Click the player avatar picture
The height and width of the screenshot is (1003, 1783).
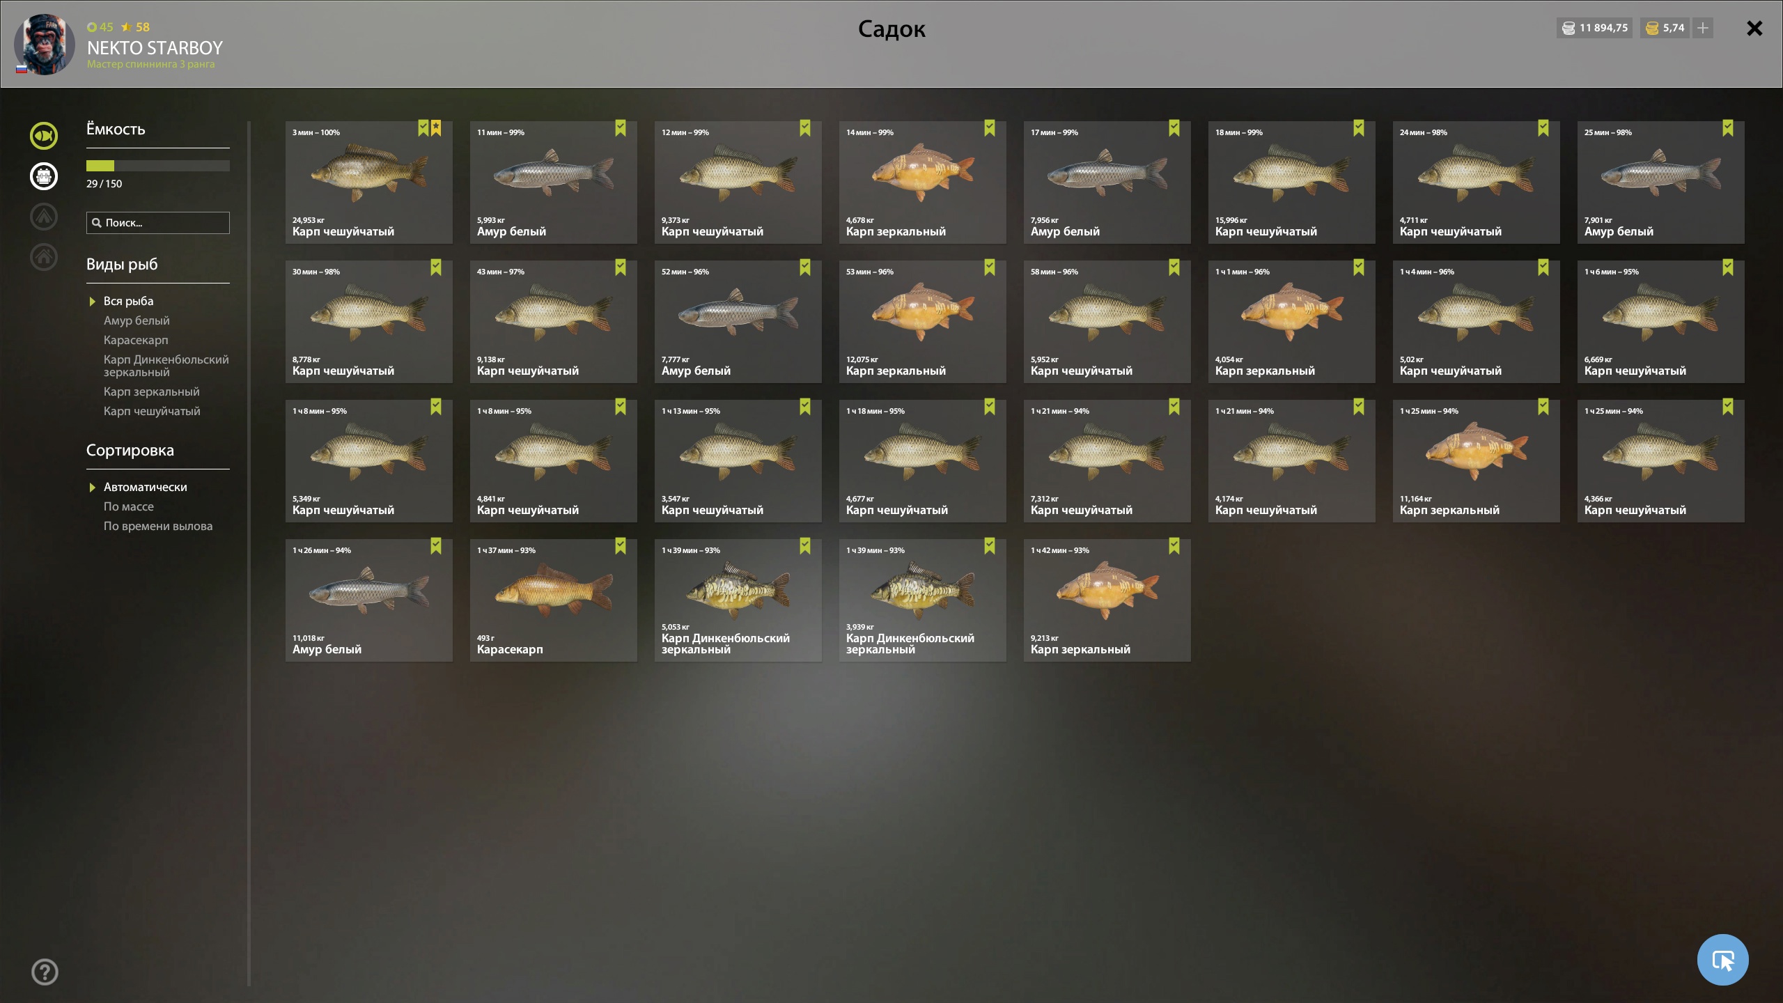tap(45, 44)
